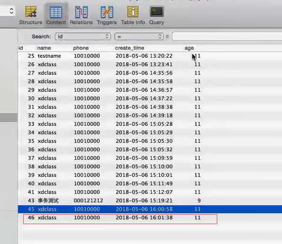The height and width of the screenshot is (244, 282).
Task: Select timestamp 2018-05-06 15:11:49
Action: [144, 183]
